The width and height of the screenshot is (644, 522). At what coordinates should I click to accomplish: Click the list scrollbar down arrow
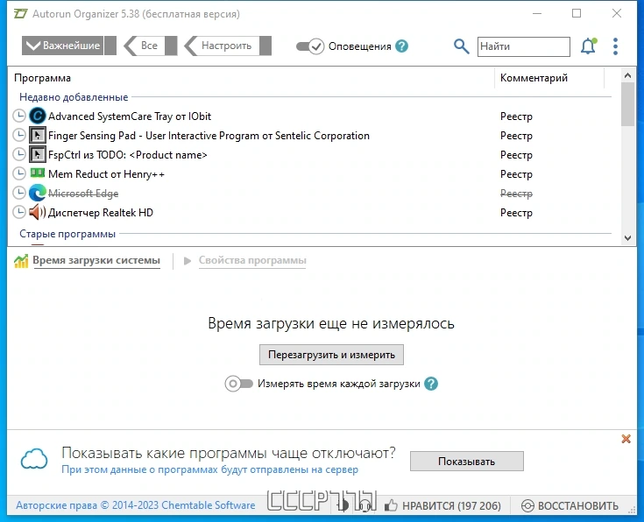click(627, 238)
